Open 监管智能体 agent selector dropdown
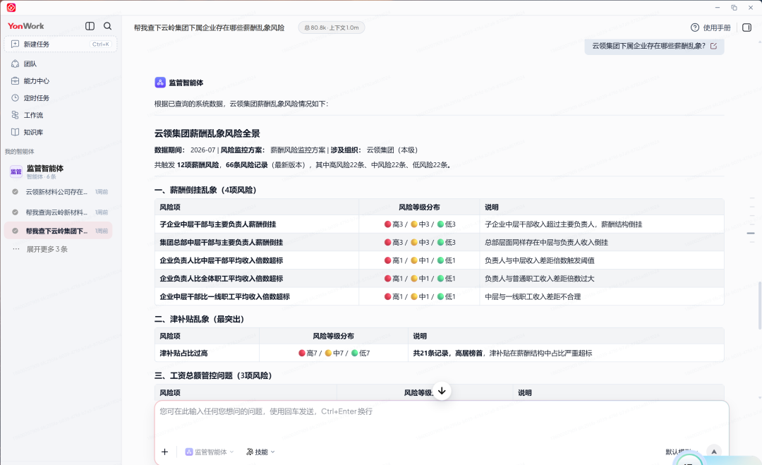The height and width of the screenshot is (465, 762). tap(210, 452)
